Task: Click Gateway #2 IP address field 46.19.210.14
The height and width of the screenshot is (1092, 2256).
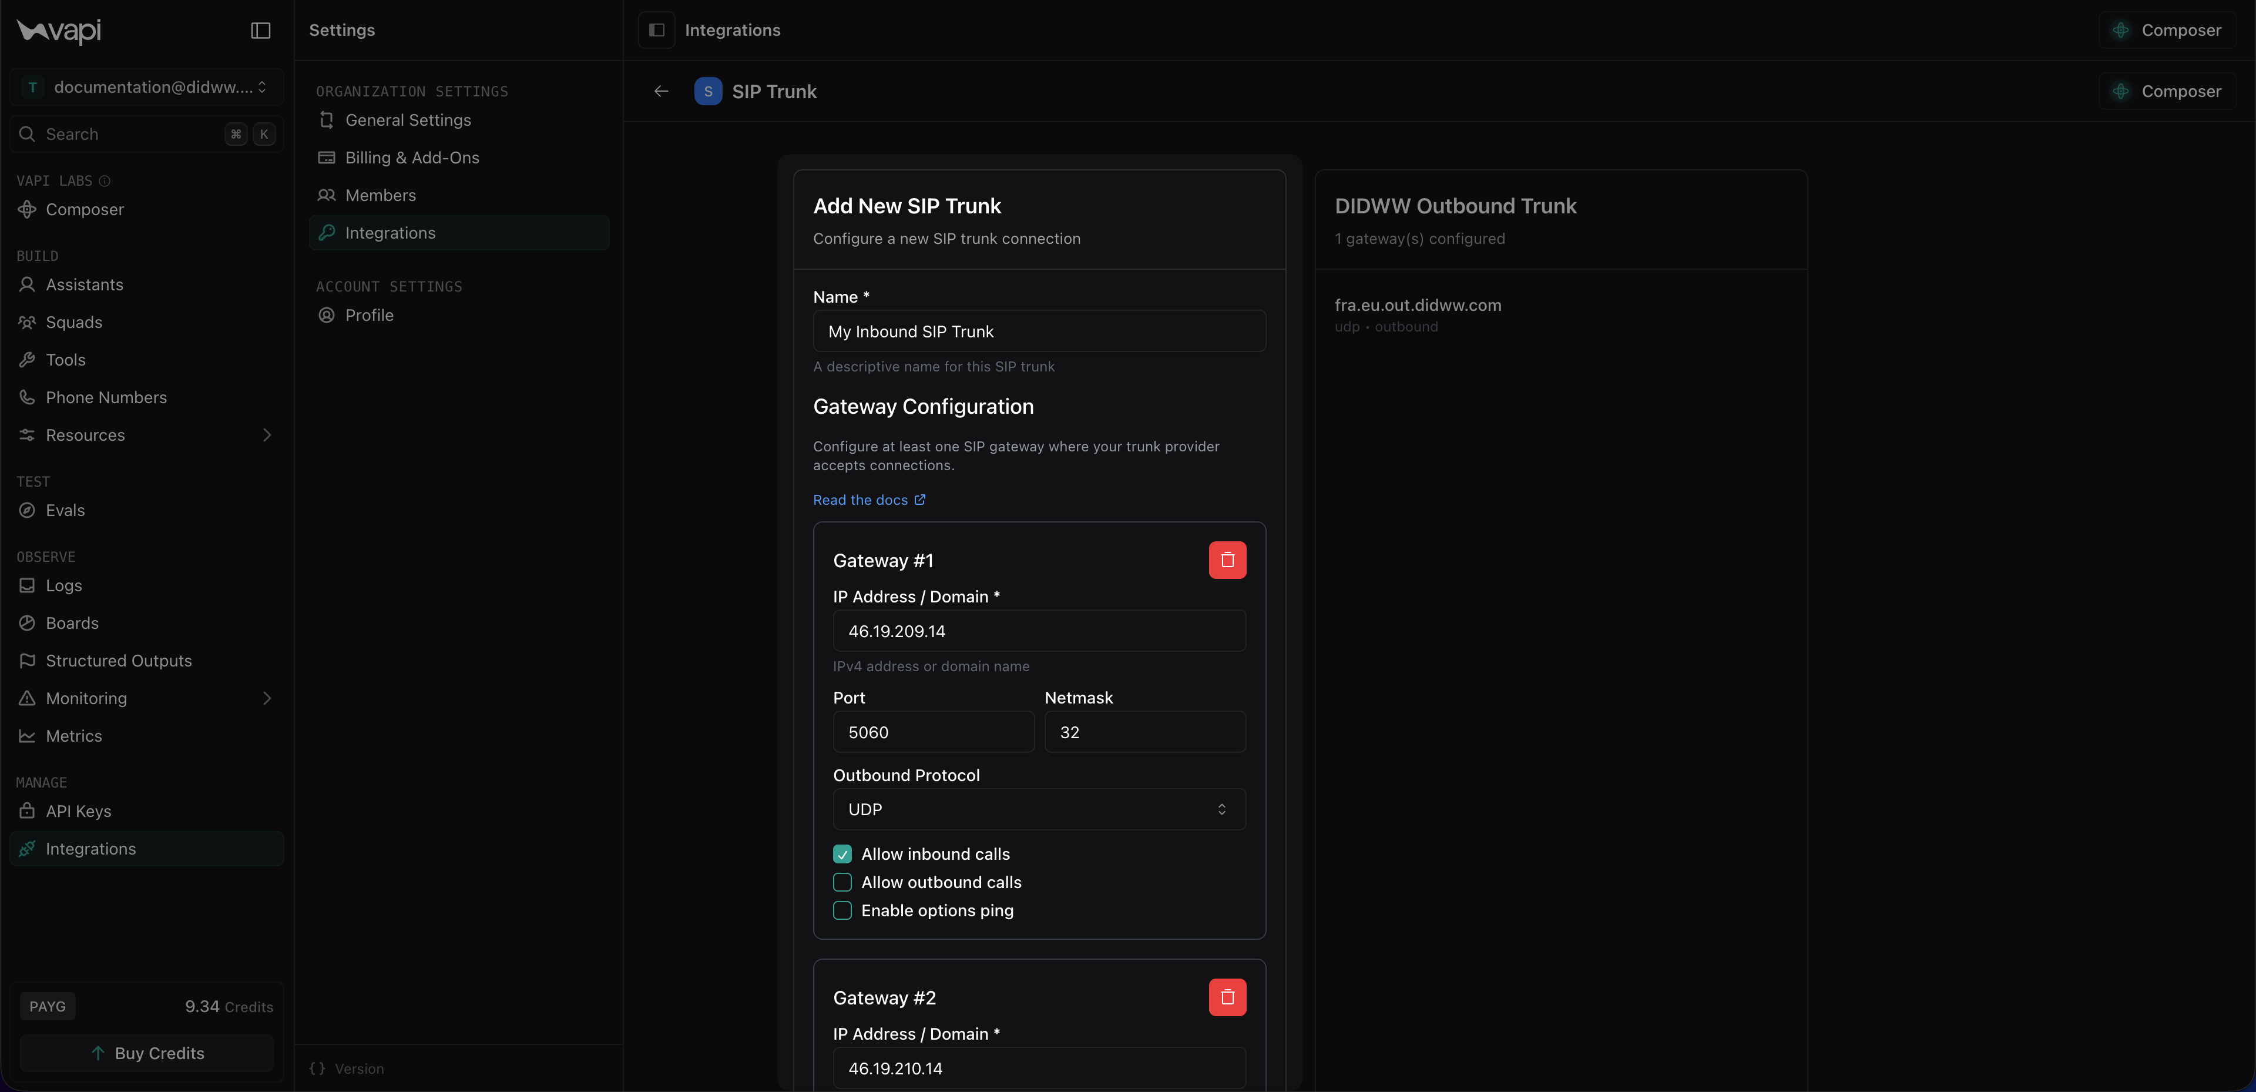Action: tap(1039, 1068)
